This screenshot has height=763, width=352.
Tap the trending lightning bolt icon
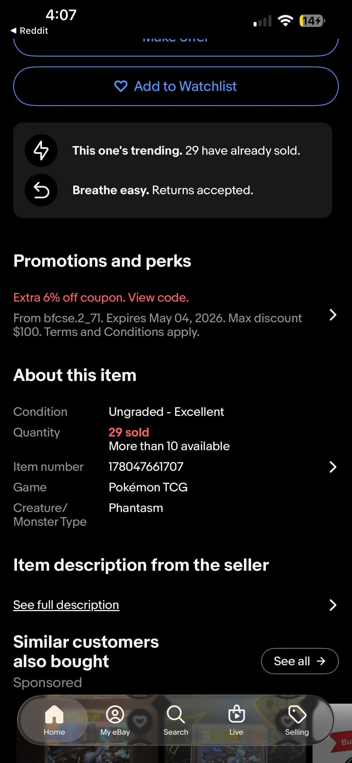[x=41, y=151]
